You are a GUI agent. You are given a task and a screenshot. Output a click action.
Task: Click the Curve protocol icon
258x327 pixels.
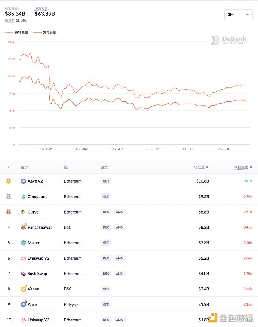click(23, 212)
